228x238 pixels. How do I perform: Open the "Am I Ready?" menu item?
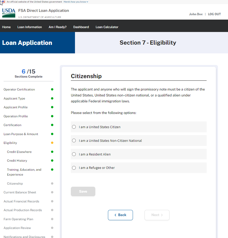[57, 27]
